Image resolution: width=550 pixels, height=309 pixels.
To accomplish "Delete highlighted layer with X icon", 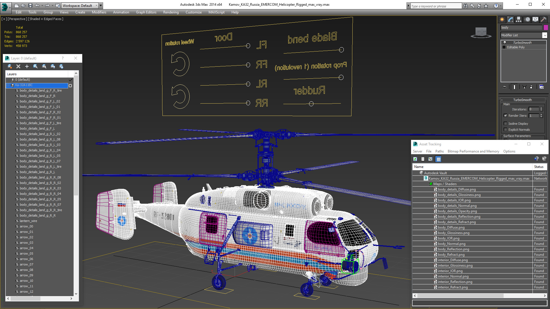I will (x=18, y=66).
